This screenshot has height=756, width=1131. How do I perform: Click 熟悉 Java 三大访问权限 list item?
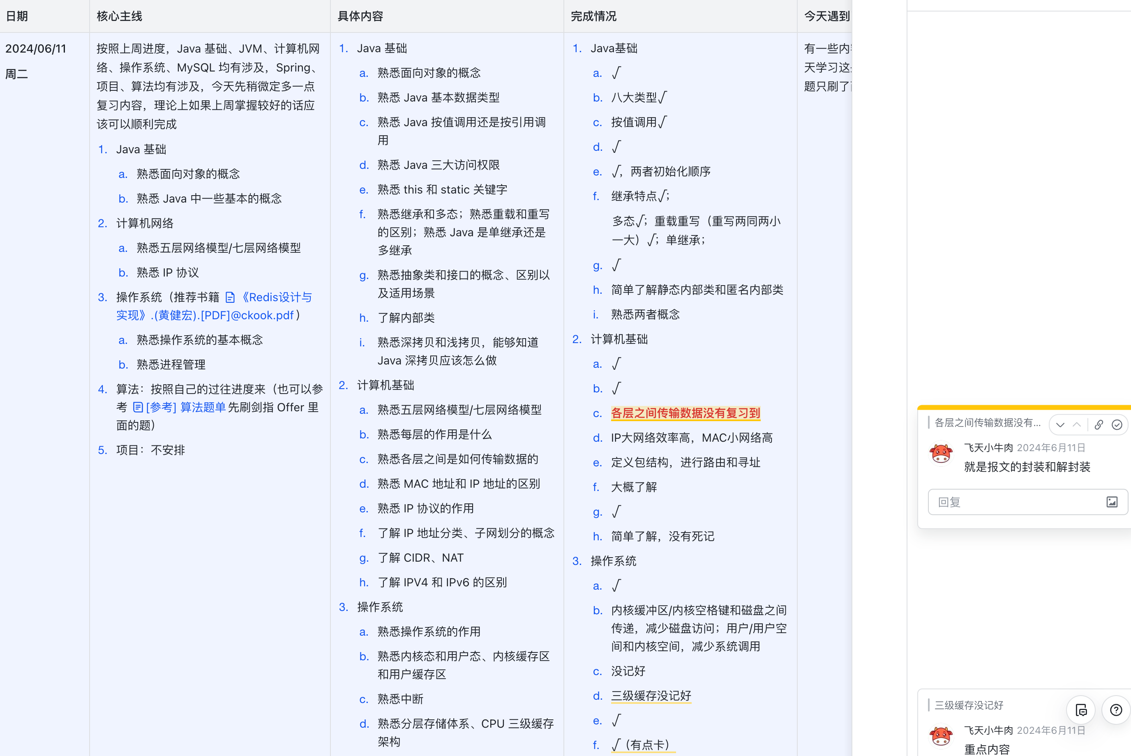[439, 165]
